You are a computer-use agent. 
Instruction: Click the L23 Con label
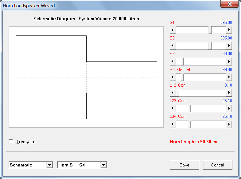point(177,101)
